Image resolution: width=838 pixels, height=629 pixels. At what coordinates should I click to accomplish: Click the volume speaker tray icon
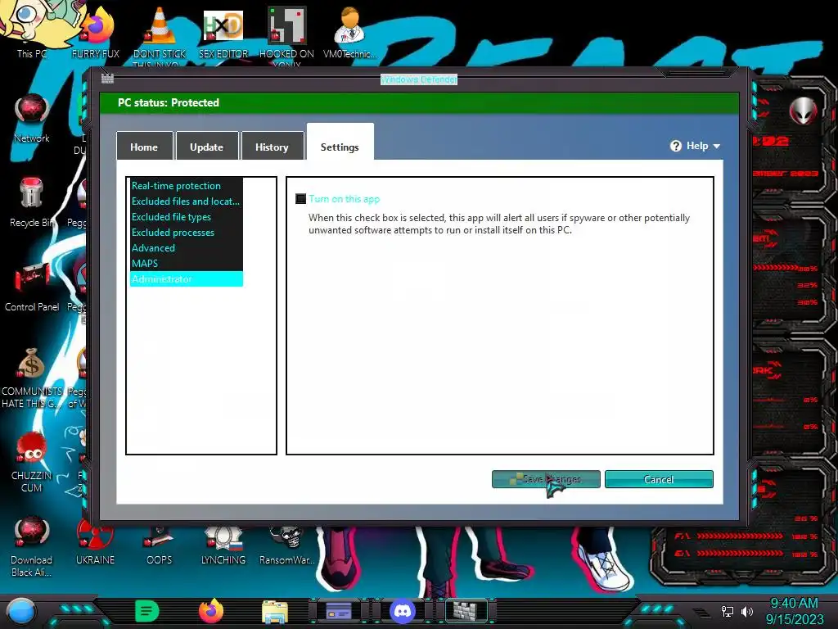tap(746, 611)
